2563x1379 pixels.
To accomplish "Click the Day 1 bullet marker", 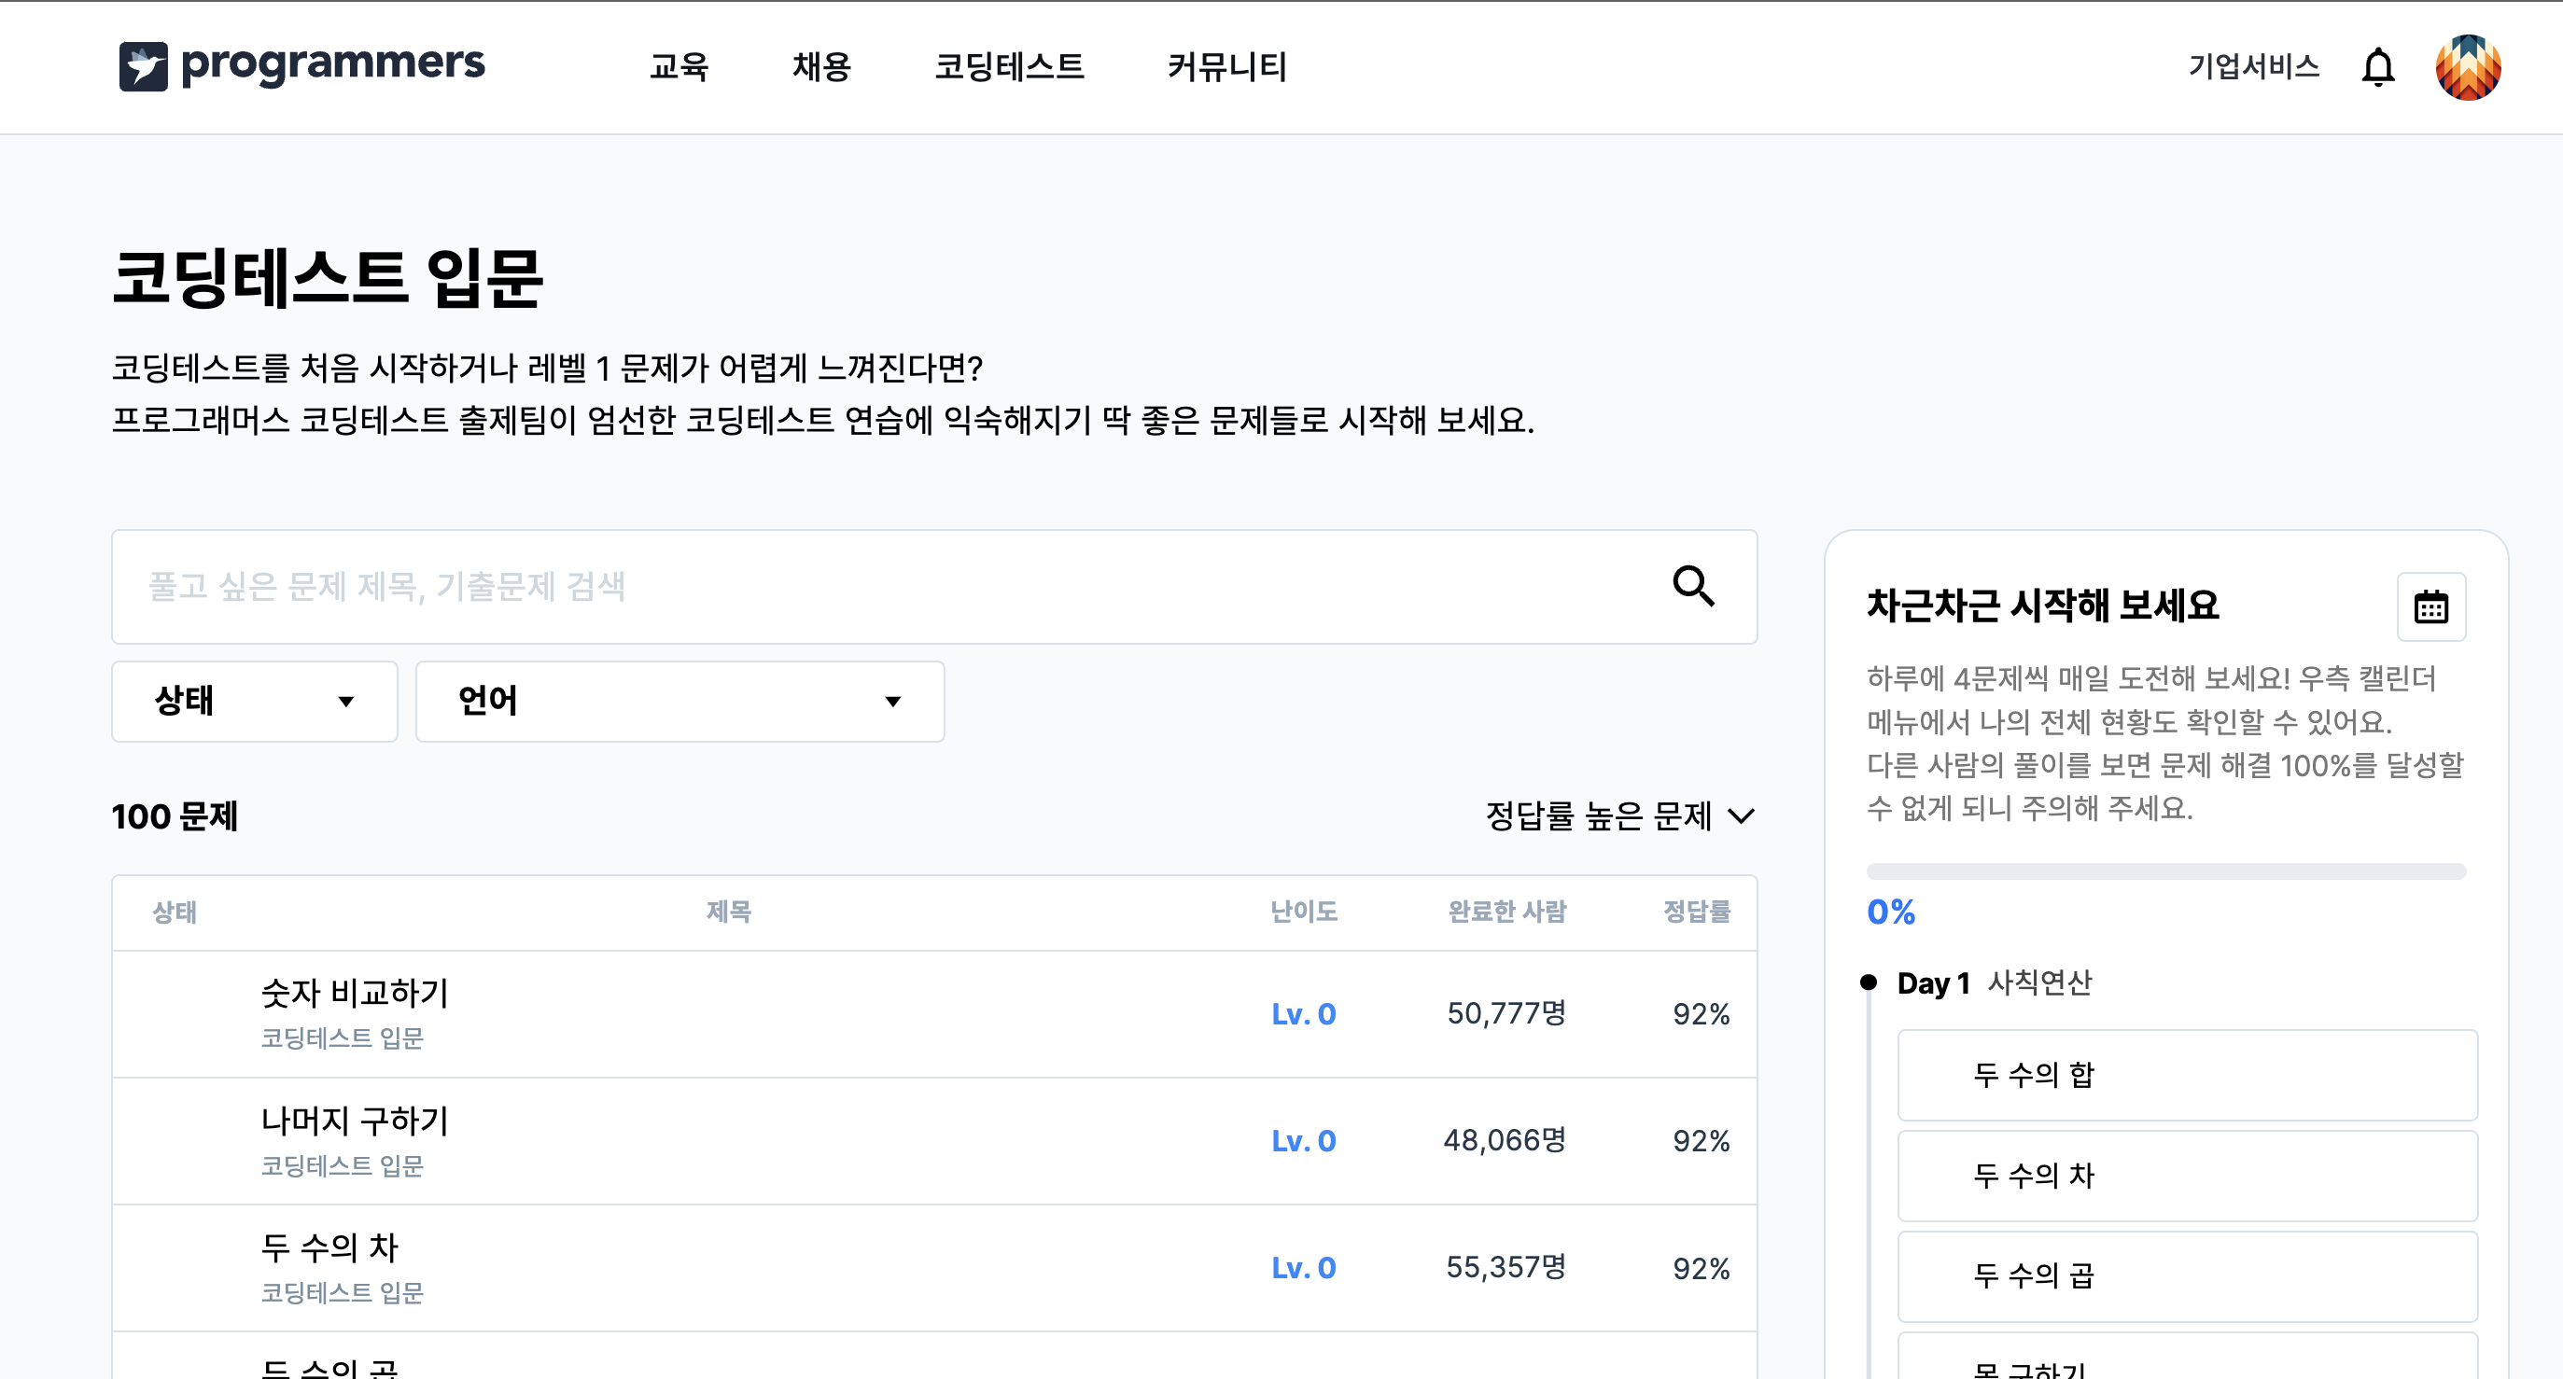I will pos(1868,982).
